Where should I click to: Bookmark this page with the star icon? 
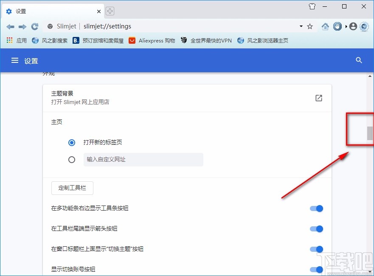(309, 26)
